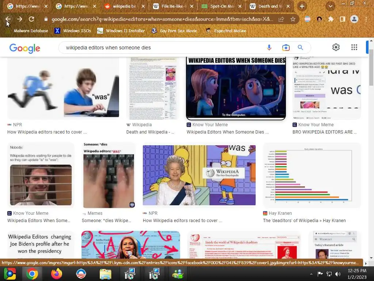The width and height of the screenshot is (374, 281).
Task: Open link 'How Wikipedia editors raced to cover' under running boy
Action: pyautogui.click(x=47, y=132)
